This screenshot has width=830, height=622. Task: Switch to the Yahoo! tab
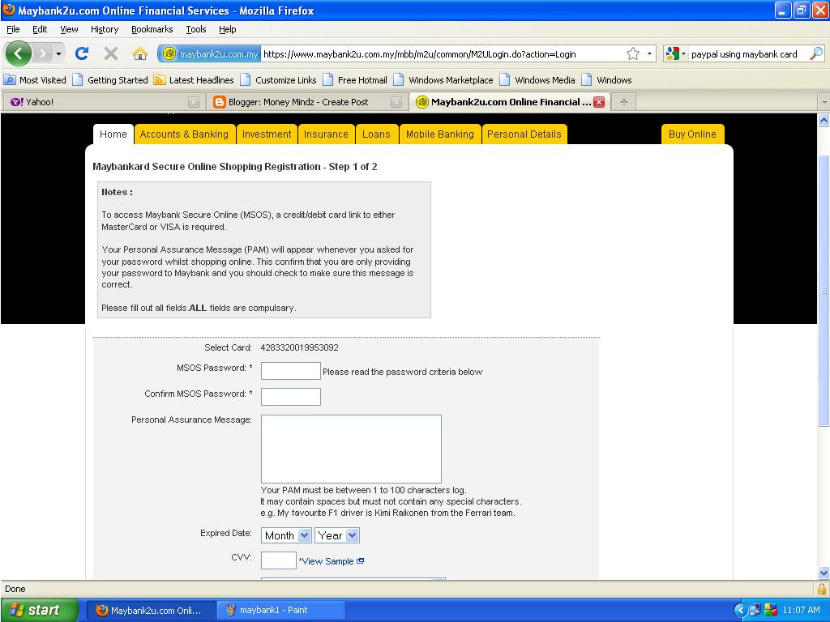[103, 102]
